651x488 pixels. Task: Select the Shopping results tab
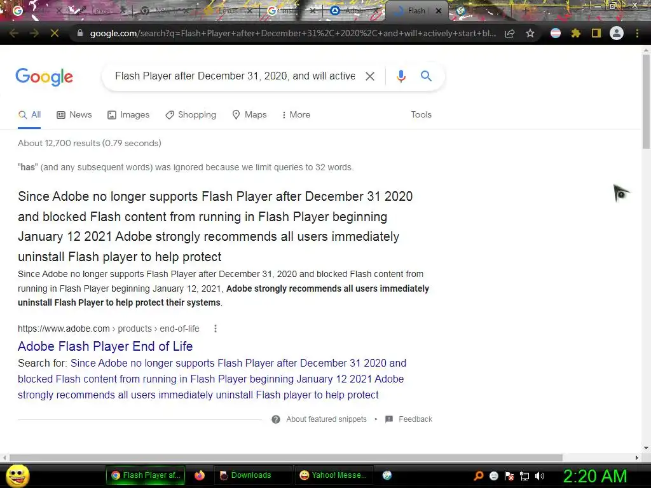[191, 115]
